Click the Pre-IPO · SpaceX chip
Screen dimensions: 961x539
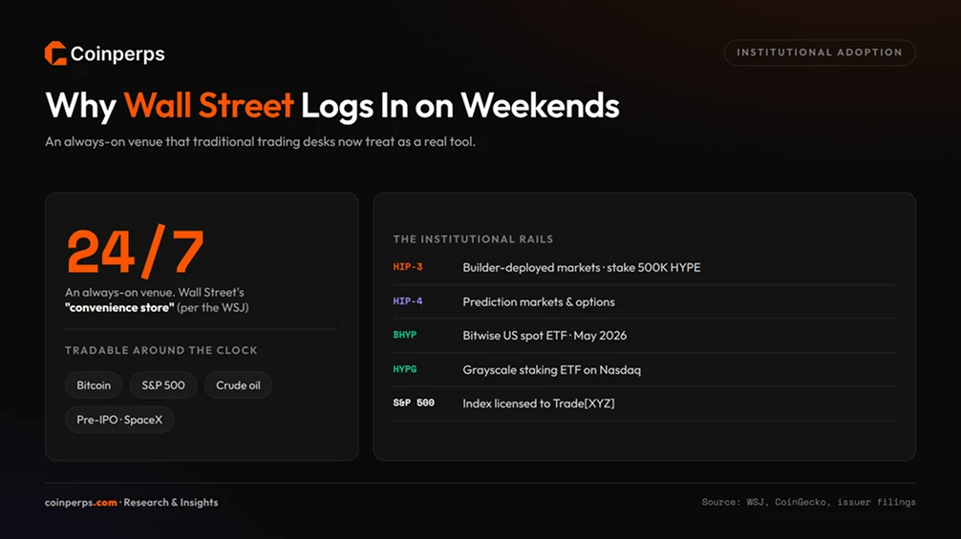tap(119, 420)
